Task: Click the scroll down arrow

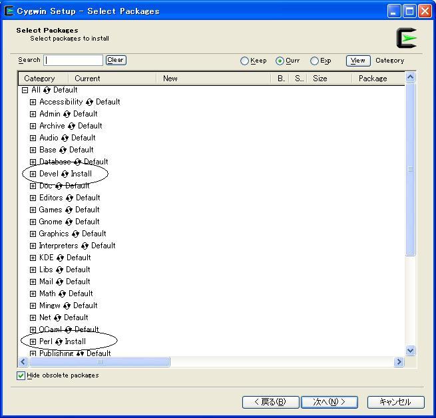Action: [411, 350]
